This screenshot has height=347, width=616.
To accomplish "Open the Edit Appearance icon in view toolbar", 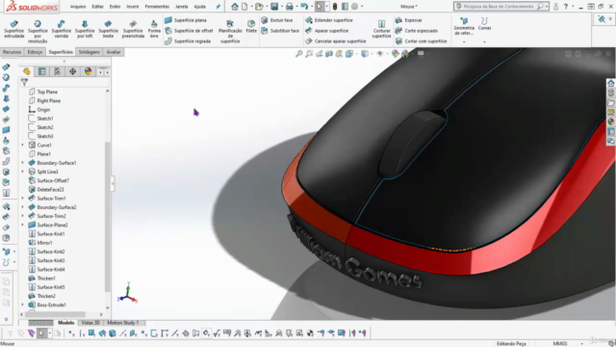I will pos(396,54).
